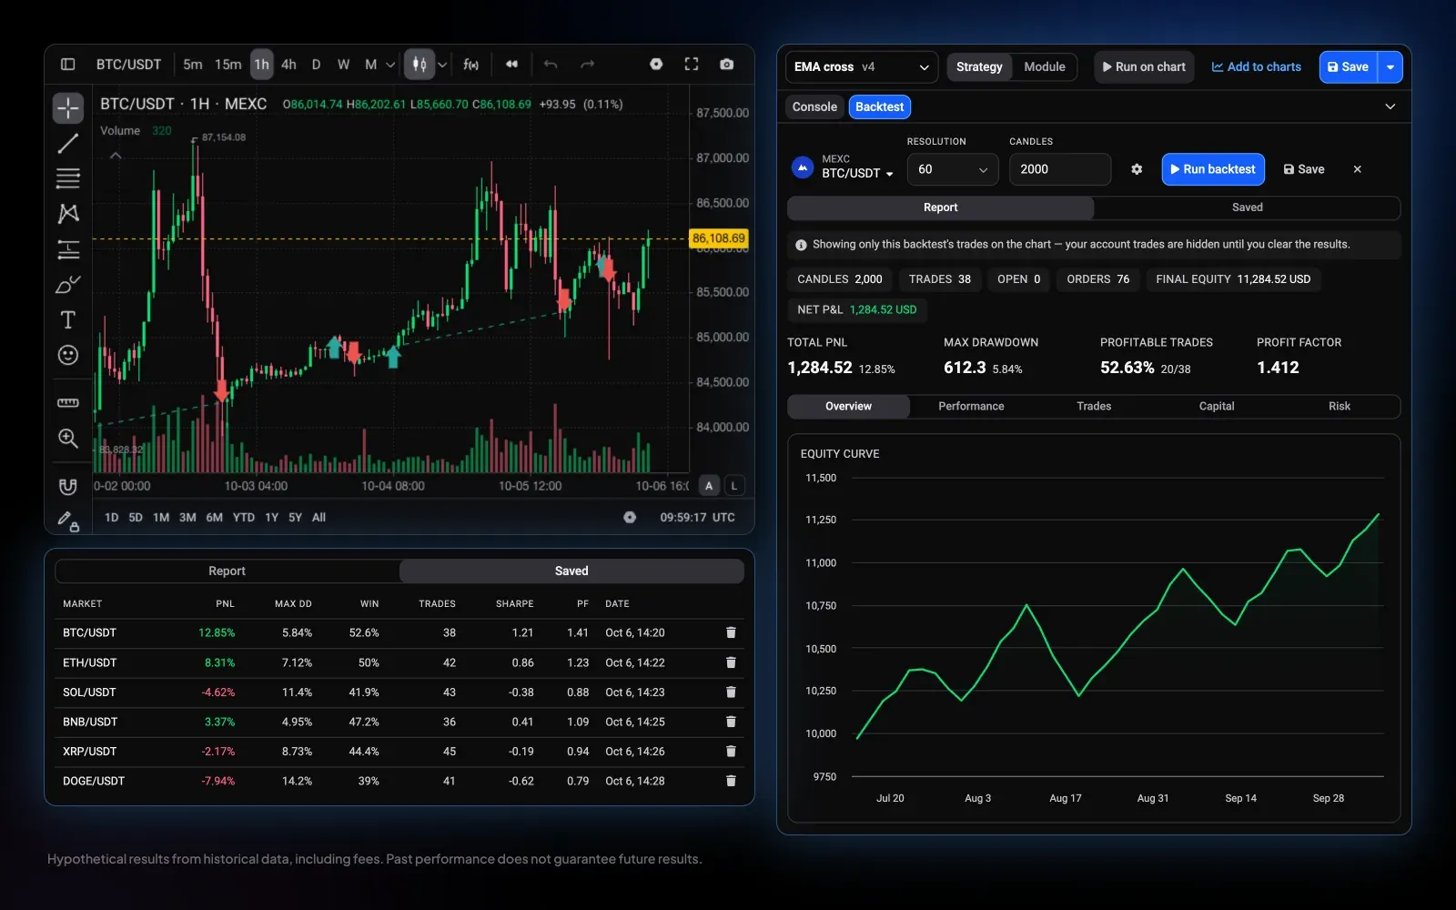Screen dimensions: 1456x910
Task: Open the EMA cross v4 strategy dropdown
Action: pos(861,67)
